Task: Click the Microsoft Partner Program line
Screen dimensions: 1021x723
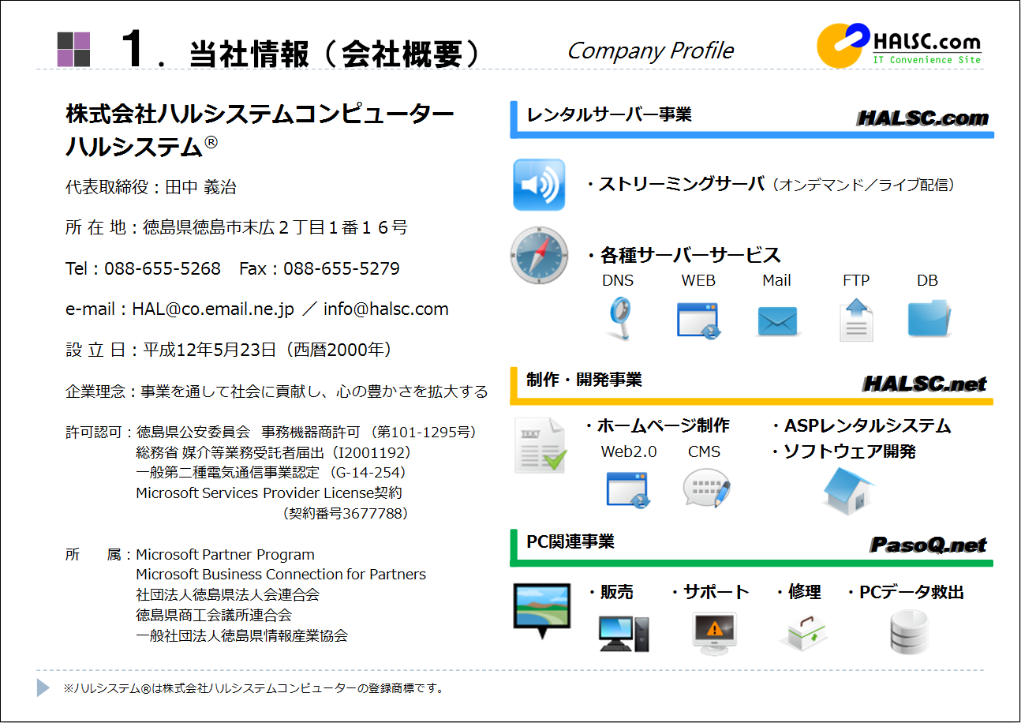Action: point(225,555)
